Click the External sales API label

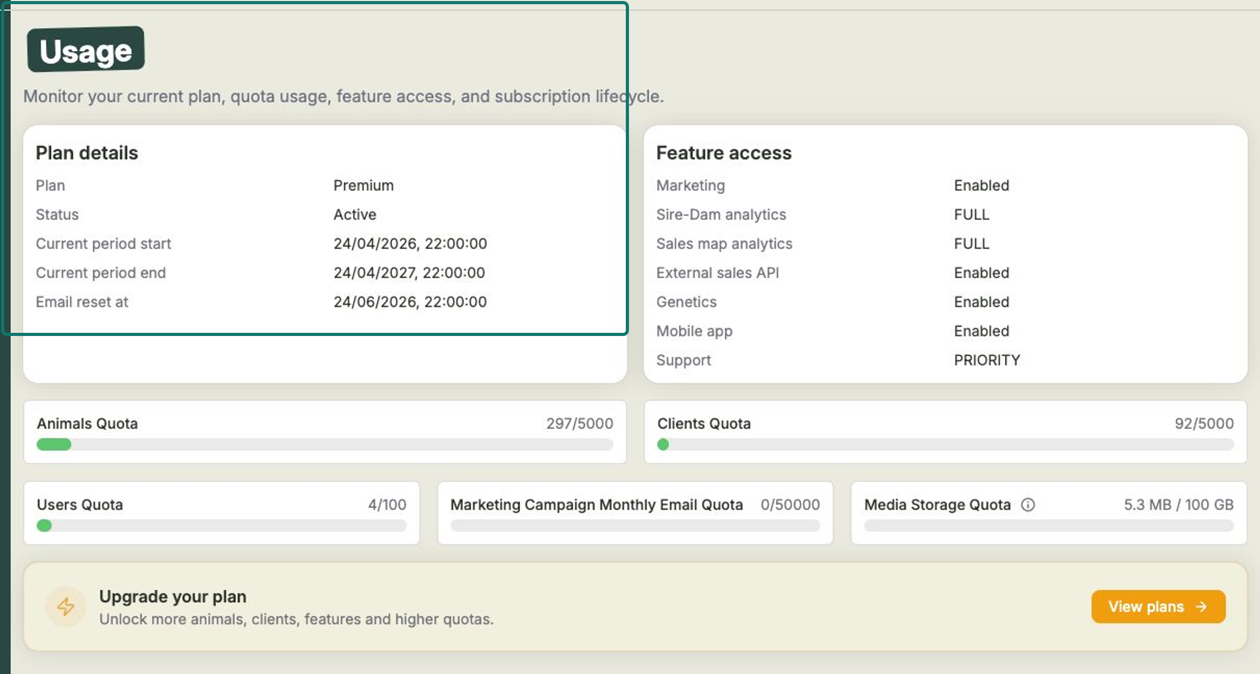coord(717,273)
